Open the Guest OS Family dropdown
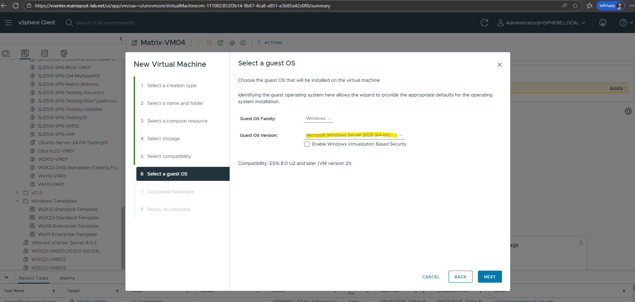635x302 pixels. [319, 118]
